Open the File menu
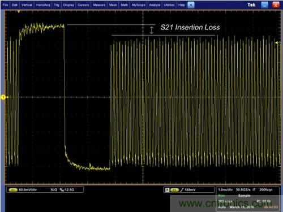The height and width of the screenshot is (212, 283). click(5, 5)
